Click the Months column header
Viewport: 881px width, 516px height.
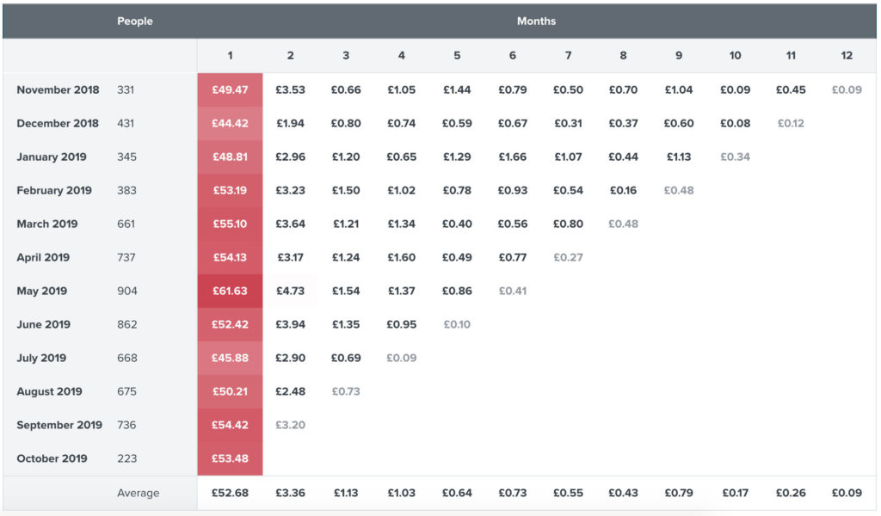[x=536, y=21]
